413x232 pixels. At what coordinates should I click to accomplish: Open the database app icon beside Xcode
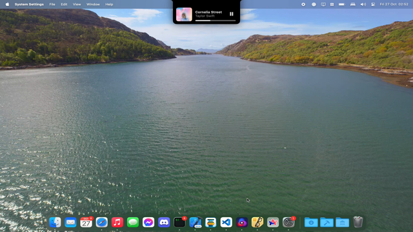[211, 222]
